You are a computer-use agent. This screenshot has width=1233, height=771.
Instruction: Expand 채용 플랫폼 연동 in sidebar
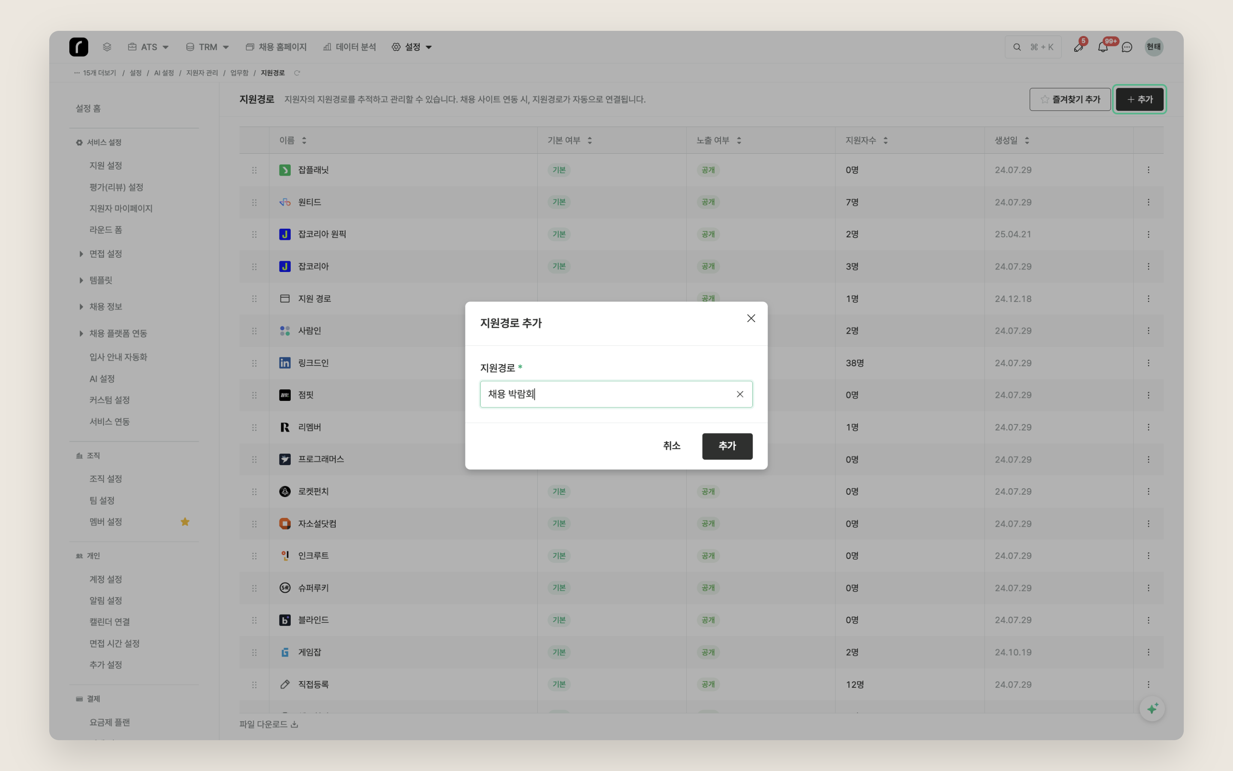click(x=81, y=334)
